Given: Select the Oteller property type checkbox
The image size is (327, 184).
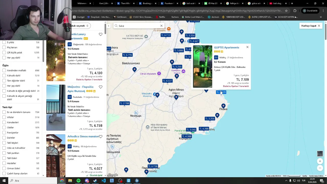Looking at the screenshot, I should (x=4, y=128).
